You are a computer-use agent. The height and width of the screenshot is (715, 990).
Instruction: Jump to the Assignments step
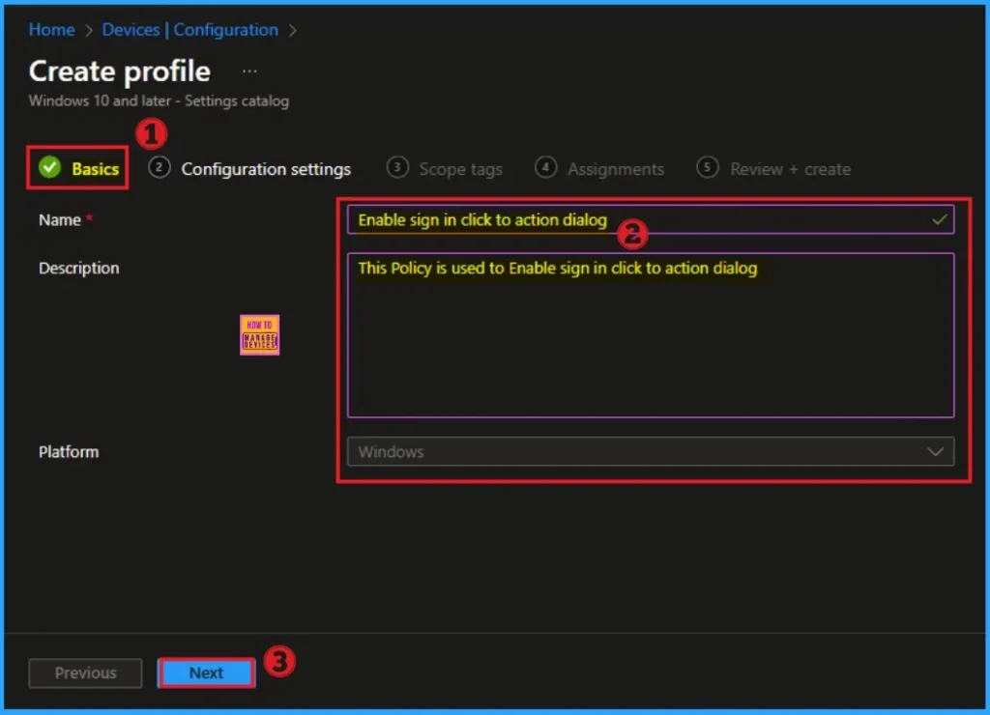599,168
